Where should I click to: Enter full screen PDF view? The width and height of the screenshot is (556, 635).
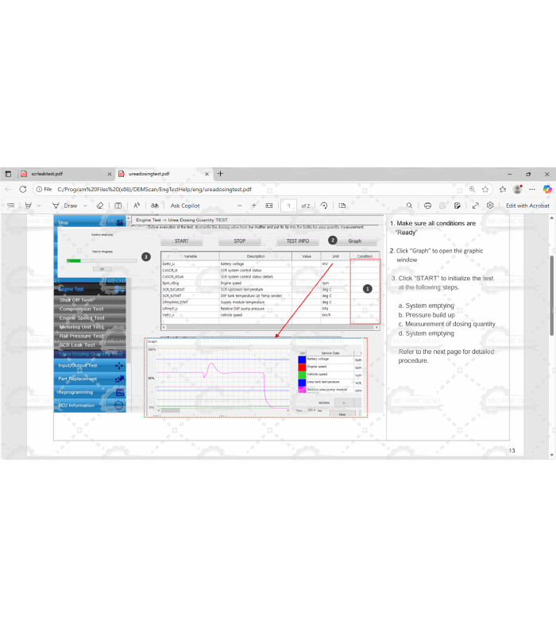pyautogui.click(x=475, y=206)
